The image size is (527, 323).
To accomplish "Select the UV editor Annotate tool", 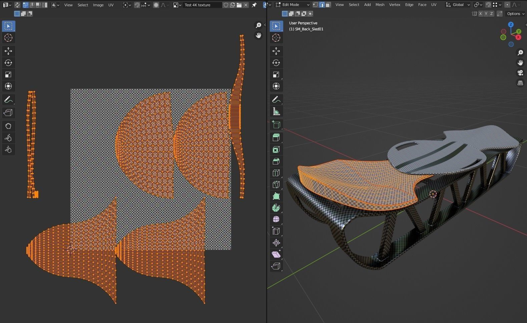I will [x=8, y=99].
